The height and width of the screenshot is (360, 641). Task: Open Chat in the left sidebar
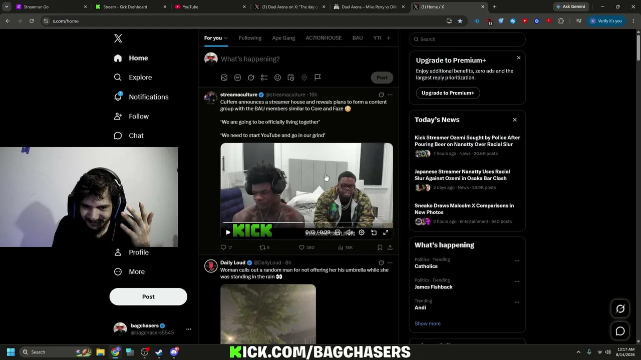point(129,135)
